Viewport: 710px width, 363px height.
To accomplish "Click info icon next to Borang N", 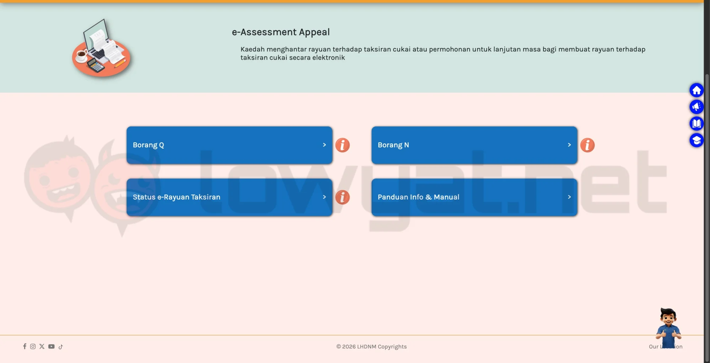I will 588,145.
